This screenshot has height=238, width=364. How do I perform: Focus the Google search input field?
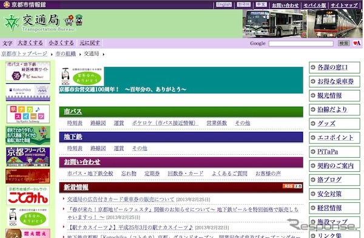point(301,44)
